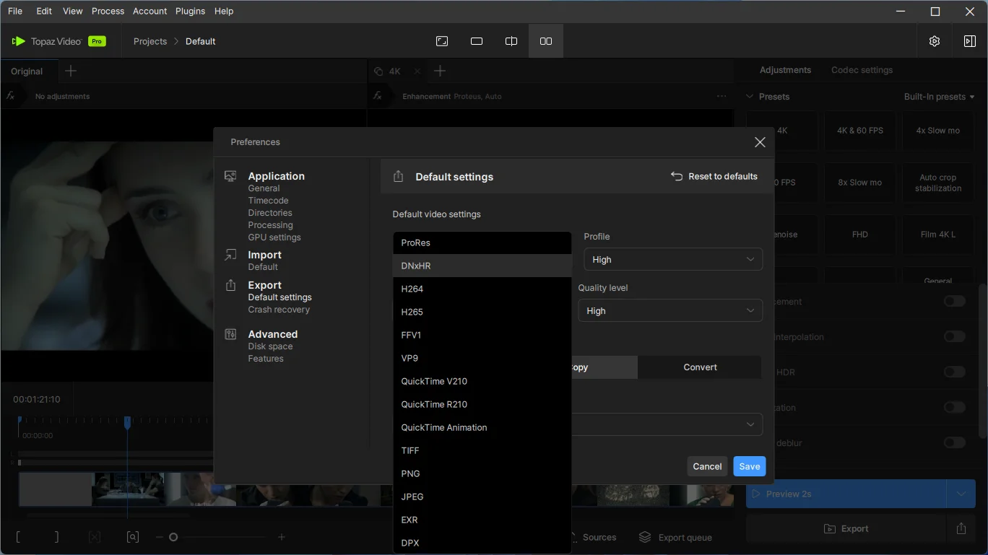Enable the HDR toggle switch
The width and height of the screenshot is (988, 555).
(954, 372)
